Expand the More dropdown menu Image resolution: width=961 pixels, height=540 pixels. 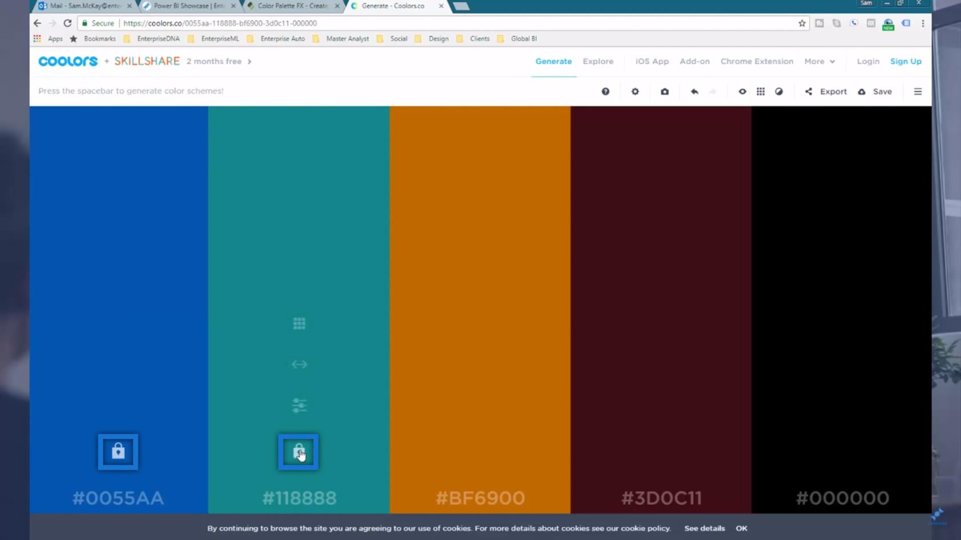click(x=819, y=61)
